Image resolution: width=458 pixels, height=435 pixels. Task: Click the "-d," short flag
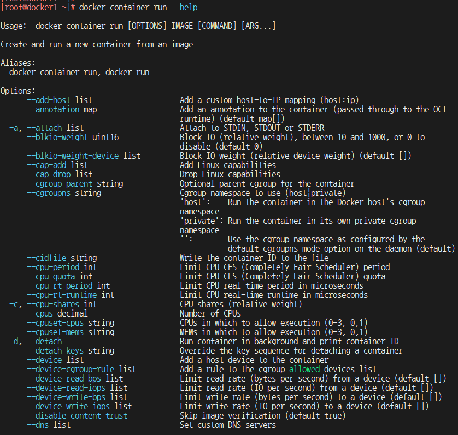pos(16,341)
